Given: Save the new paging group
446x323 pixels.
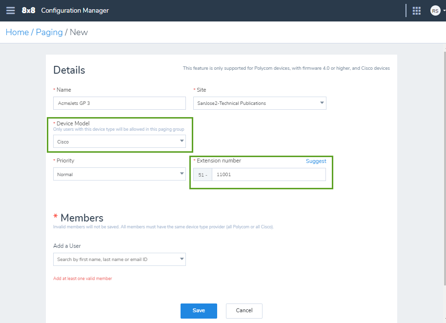Looking at the screenshot, I should 199,311.
